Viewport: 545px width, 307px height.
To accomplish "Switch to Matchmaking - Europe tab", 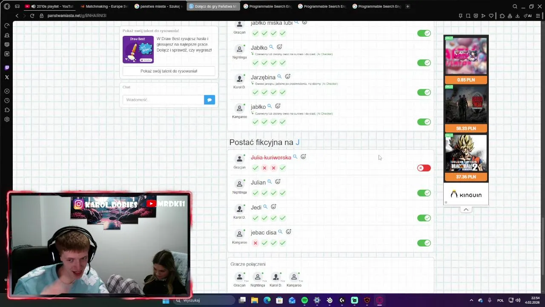I will point(104,6).
